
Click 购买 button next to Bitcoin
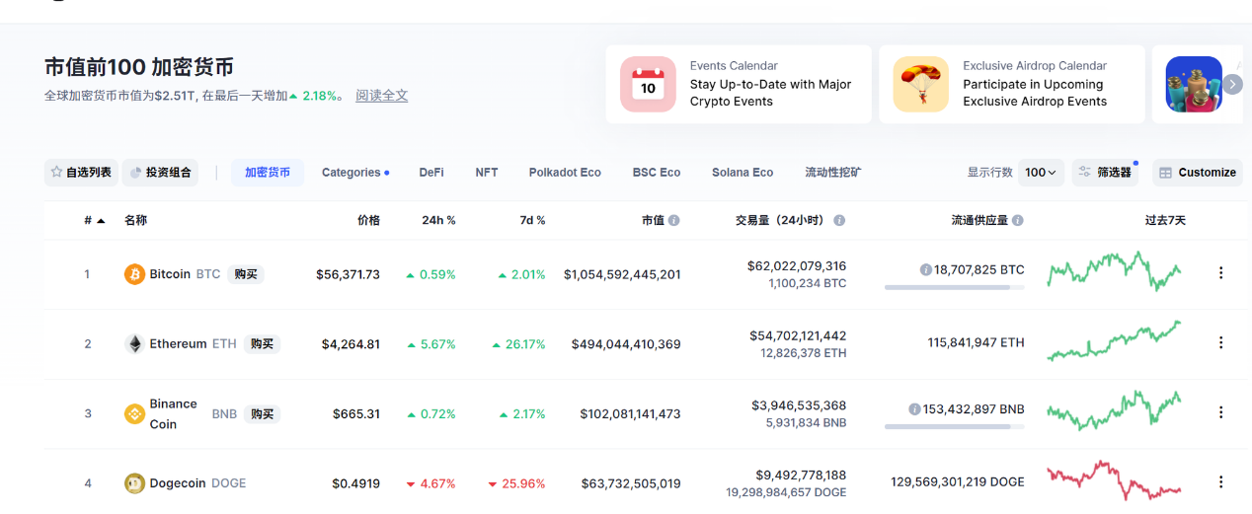tap(246, 274)
